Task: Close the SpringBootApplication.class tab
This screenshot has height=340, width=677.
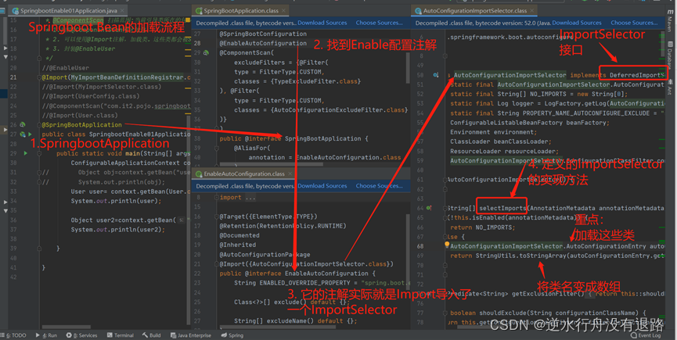Action: pos(283,10)
